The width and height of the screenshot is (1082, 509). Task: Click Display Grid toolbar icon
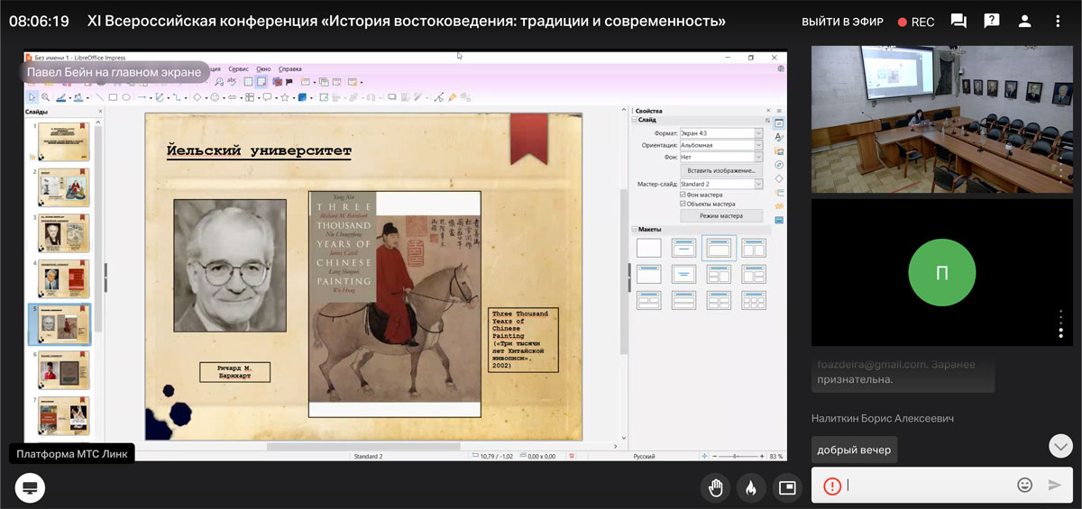tap(249, 81)
